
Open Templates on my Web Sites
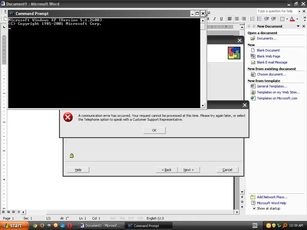(279, 92)
